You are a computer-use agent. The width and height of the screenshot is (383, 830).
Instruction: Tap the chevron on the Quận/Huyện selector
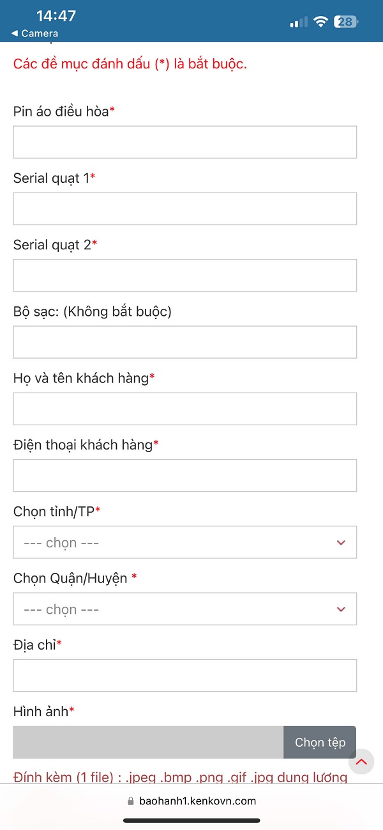(341, 609)
